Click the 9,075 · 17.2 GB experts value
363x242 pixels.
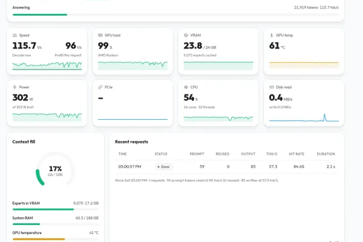point(86,203)
